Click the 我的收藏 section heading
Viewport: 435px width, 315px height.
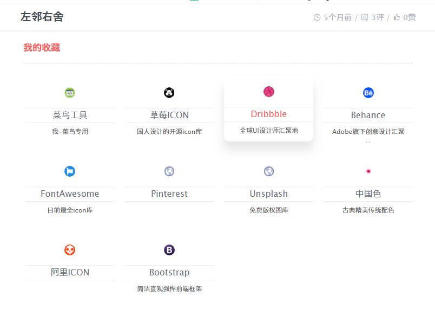click(42, 48)
